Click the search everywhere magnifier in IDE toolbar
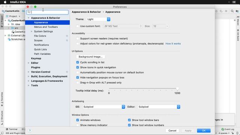This screenshot has width=240, height=135. click(232, 11)
